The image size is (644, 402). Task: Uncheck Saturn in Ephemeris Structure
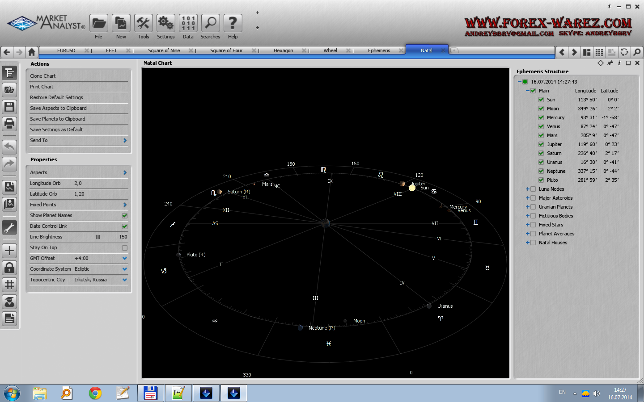(541, 153)
